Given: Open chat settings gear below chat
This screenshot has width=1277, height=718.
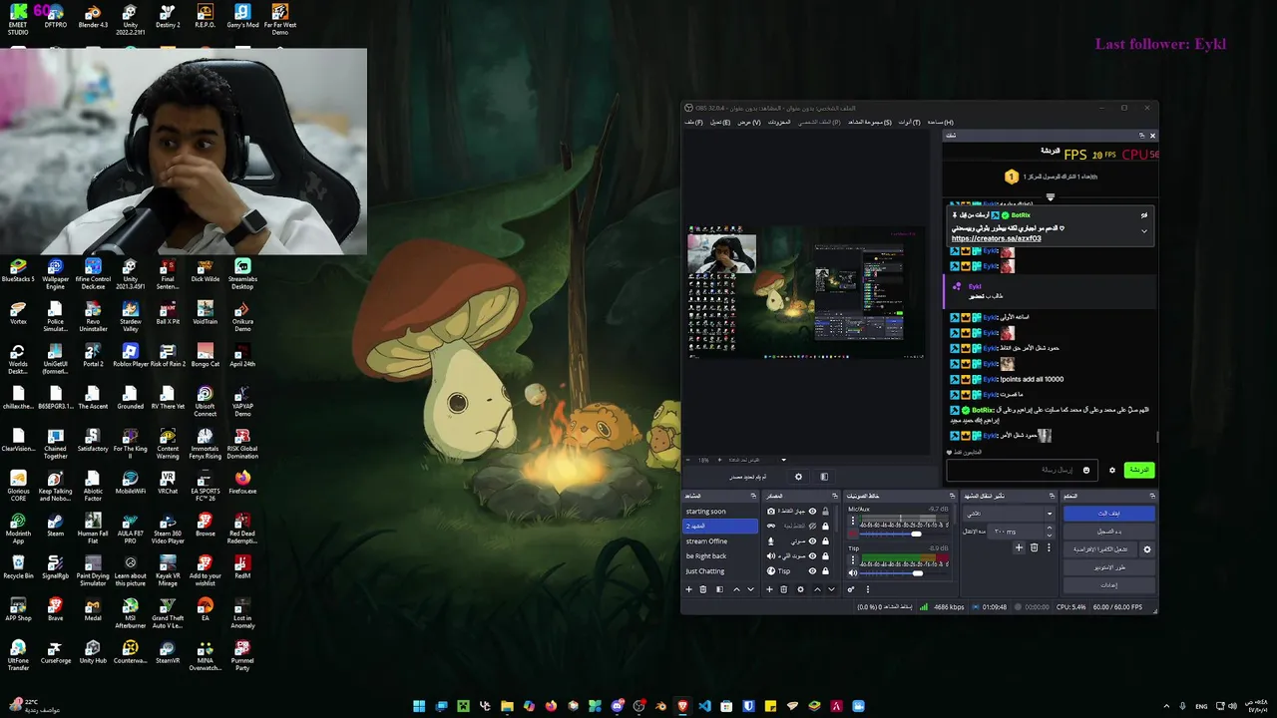Looking at the screenshot, I should click(x=1112, y=470).
